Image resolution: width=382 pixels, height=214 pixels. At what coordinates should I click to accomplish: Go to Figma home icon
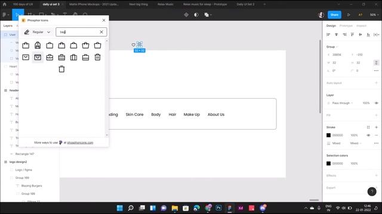tap(4, 4)
